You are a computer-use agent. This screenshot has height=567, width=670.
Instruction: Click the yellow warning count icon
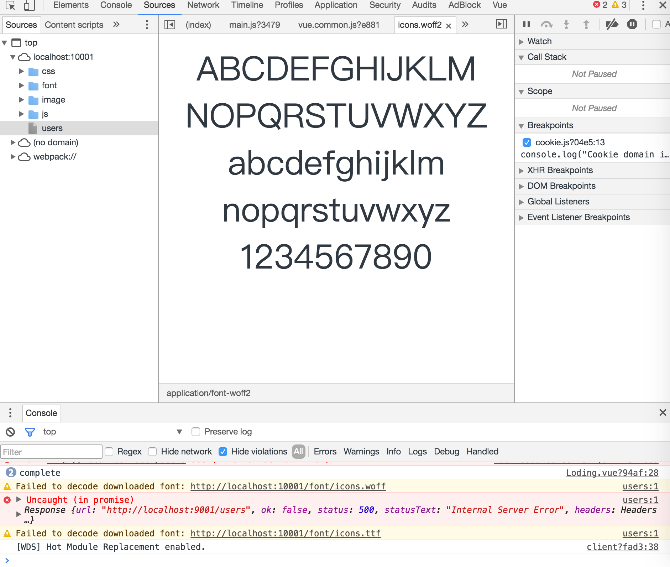[615, 5]
